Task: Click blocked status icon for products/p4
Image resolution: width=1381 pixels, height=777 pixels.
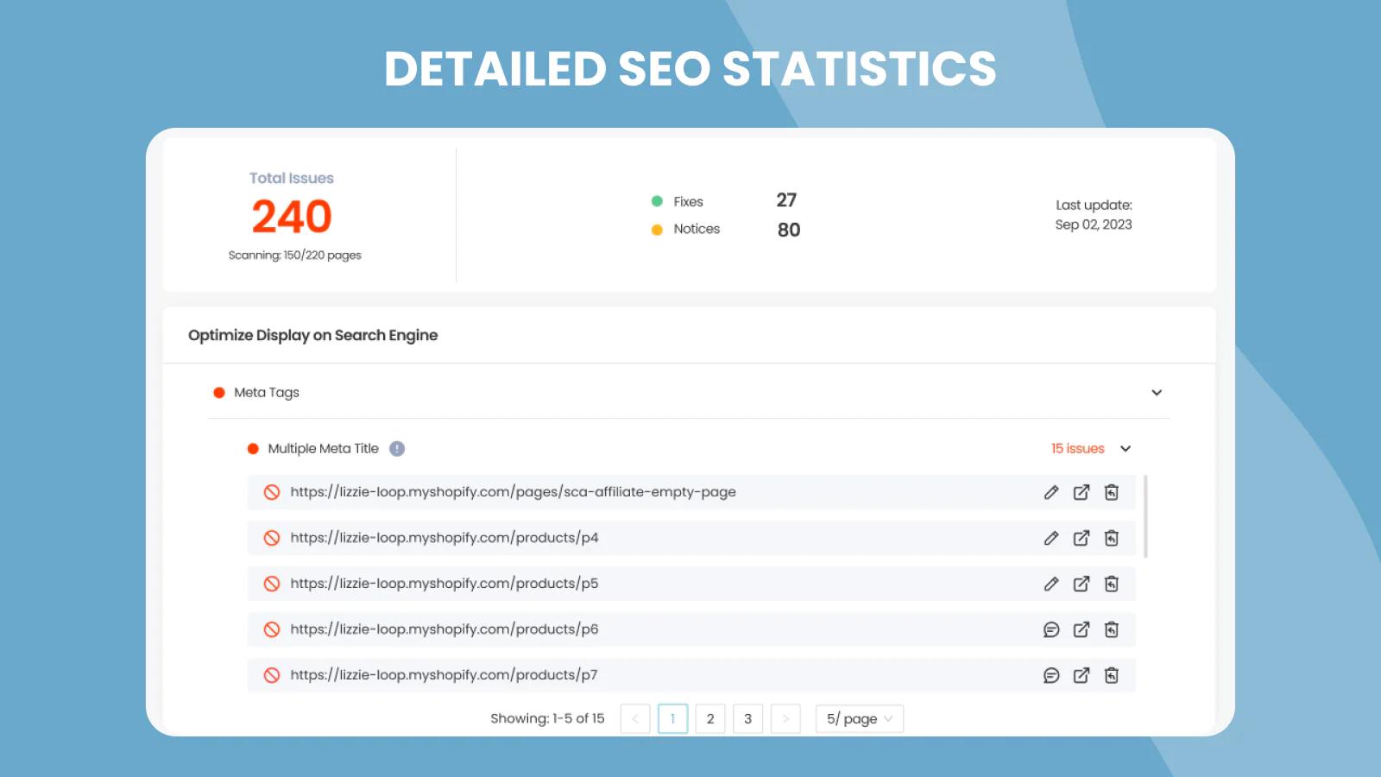Action: point(272,538)
